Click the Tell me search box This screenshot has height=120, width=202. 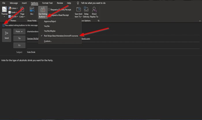coord(93,3)
